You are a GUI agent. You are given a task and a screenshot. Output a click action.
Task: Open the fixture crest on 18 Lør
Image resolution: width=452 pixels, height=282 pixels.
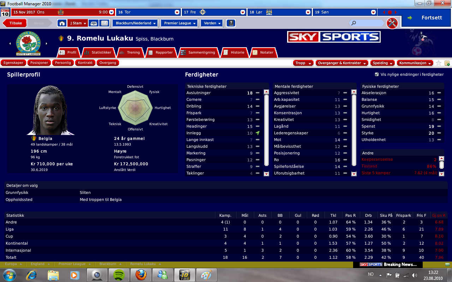click(269, 12)
